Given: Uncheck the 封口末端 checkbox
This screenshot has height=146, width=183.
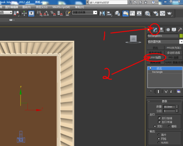Looking at the screenshot, I should (x=159, y=122).
